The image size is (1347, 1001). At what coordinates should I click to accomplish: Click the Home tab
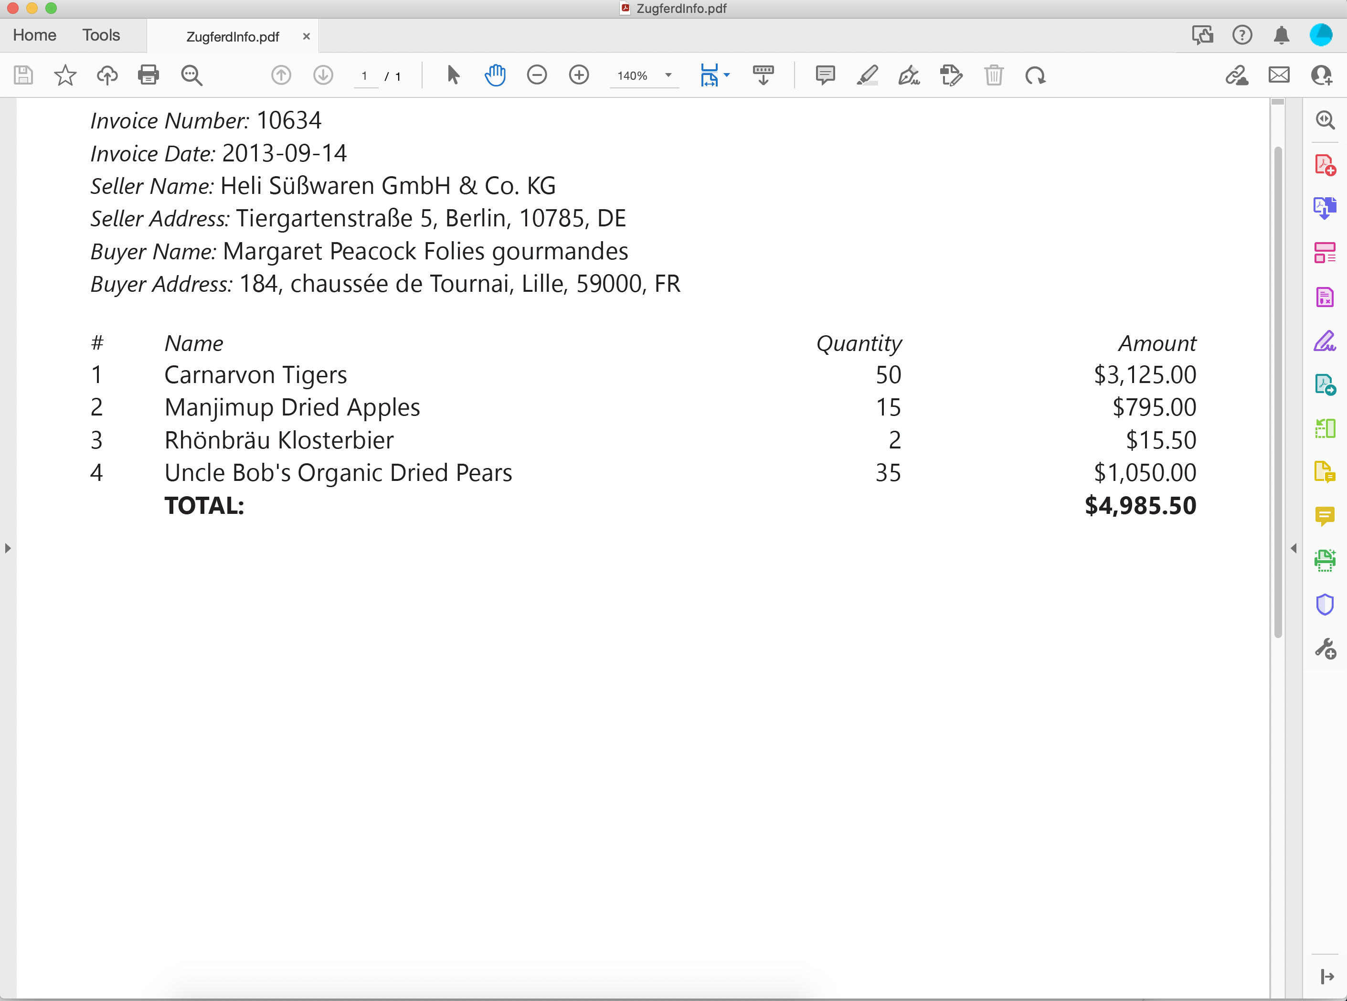coord(35,35)
